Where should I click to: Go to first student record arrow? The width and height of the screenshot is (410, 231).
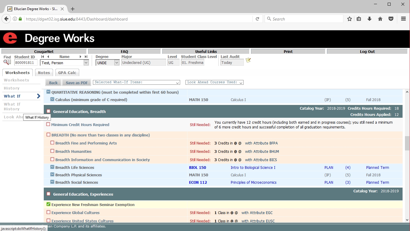[43, 57]
